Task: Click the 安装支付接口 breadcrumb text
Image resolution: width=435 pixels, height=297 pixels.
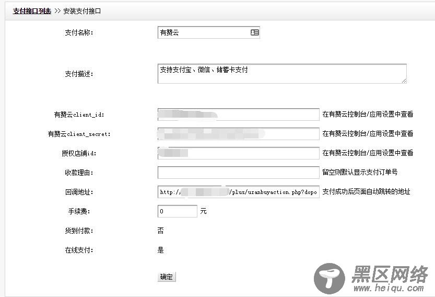Action: (x=82, y=11)
